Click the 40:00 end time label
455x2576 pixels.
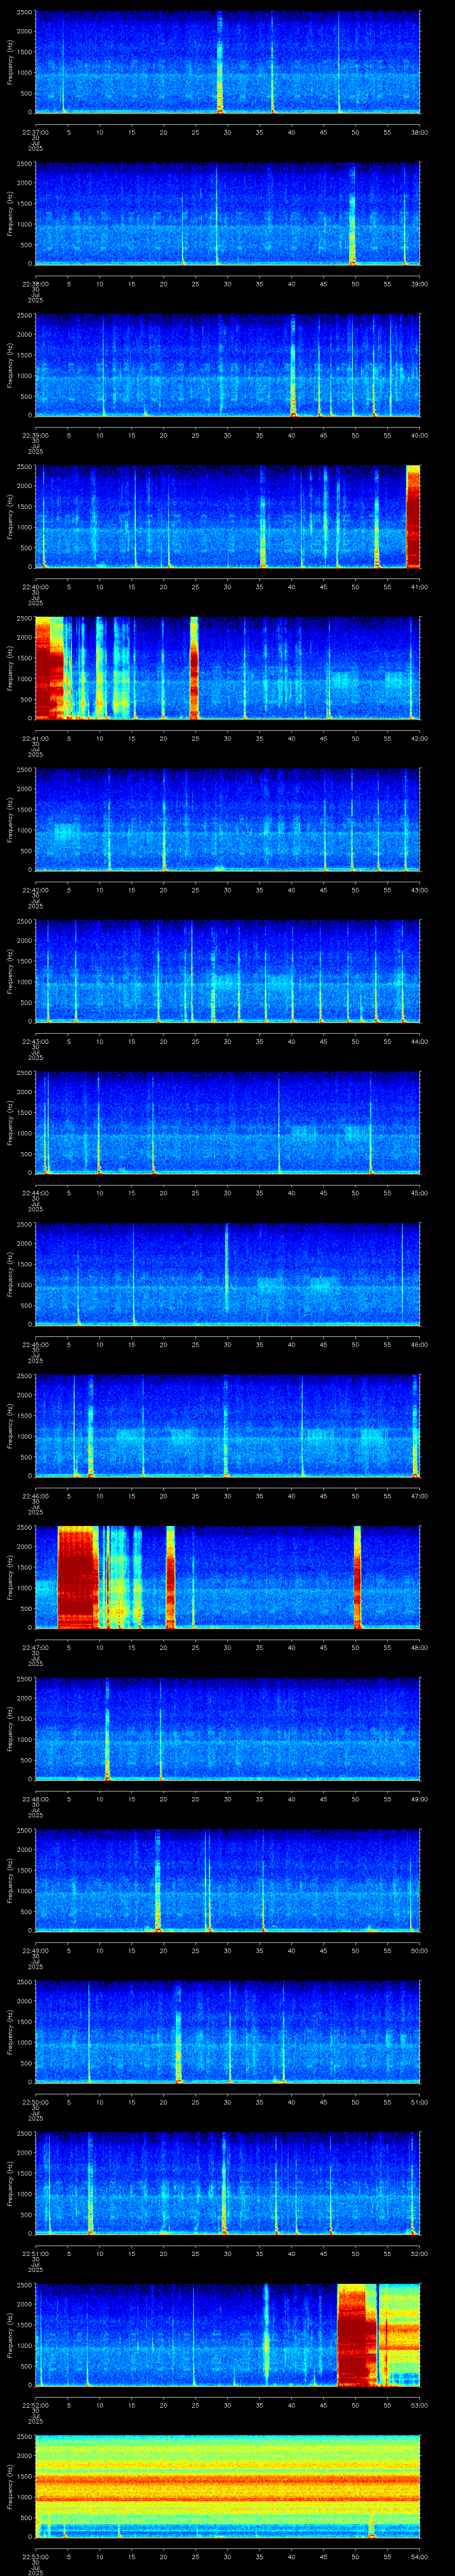(419, 435)
